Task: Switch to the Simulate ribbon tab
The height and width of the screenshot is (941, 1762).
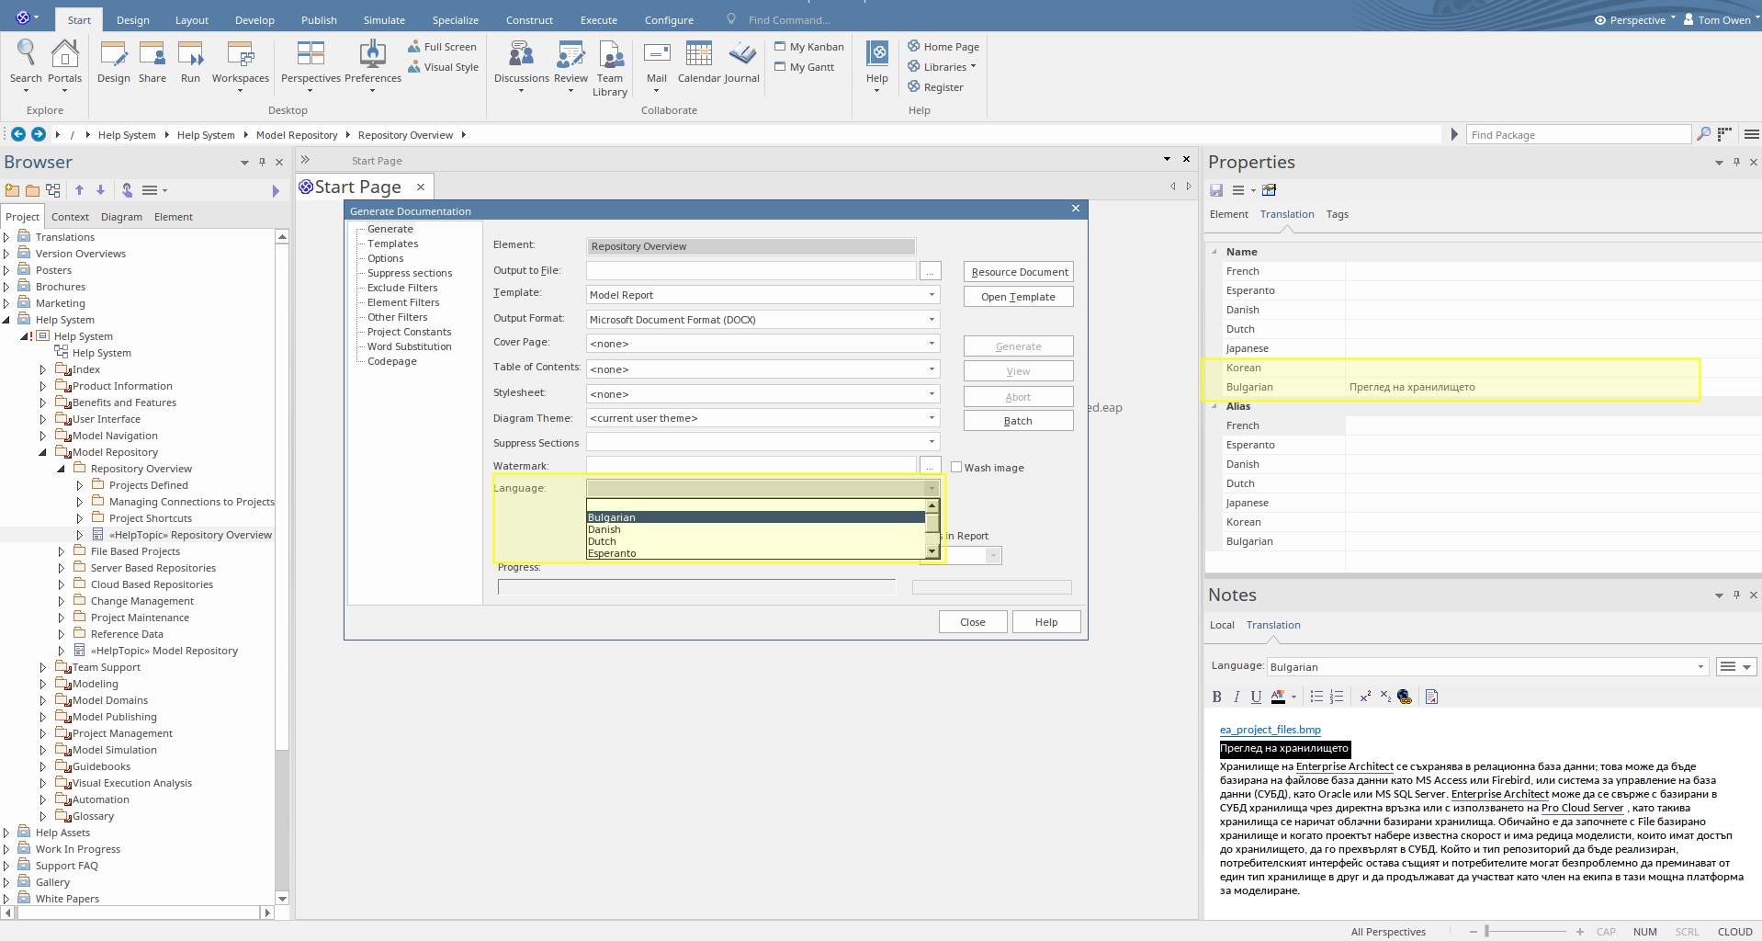Action: [384, 20]
